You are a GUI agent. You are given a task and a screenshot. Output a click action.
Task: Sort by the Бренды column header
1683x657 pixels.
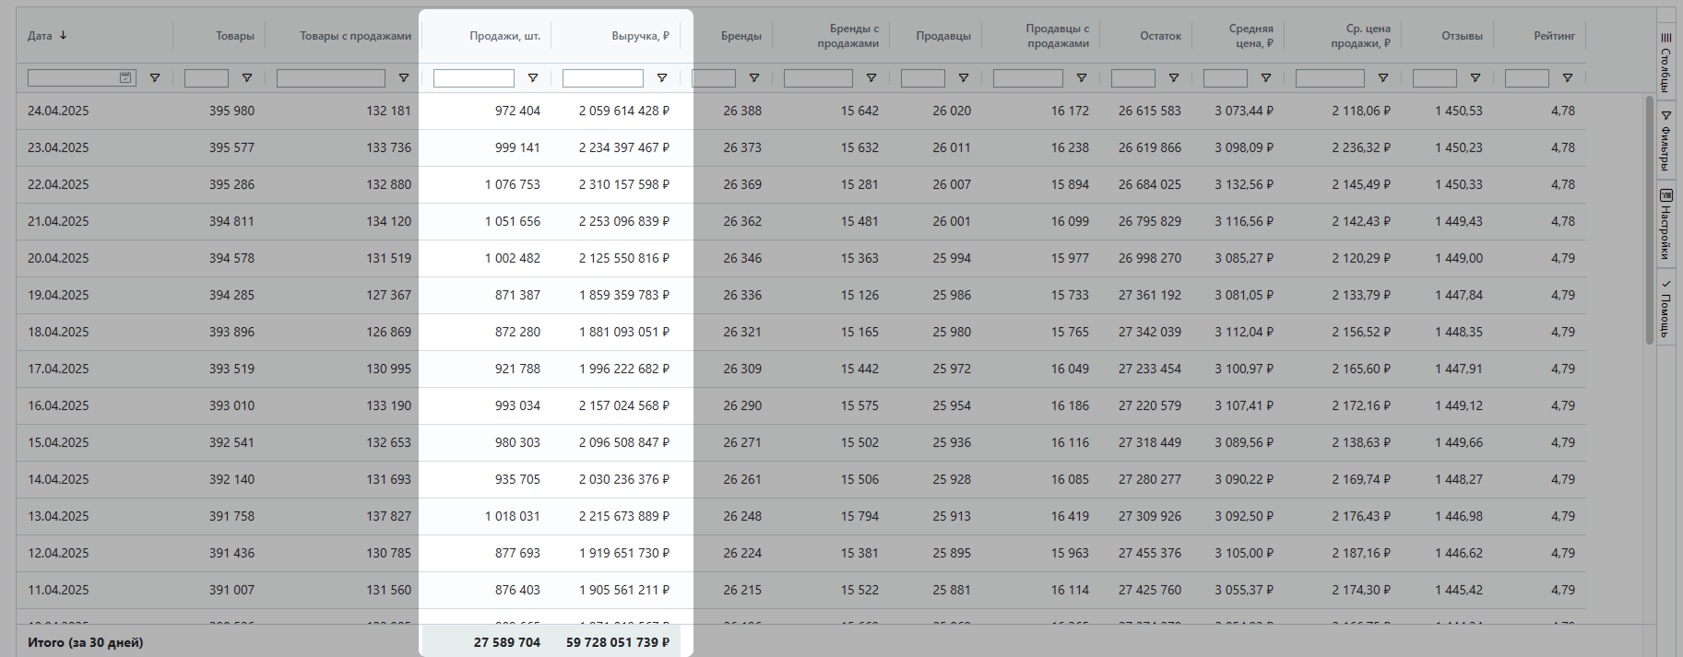[741, 36]
